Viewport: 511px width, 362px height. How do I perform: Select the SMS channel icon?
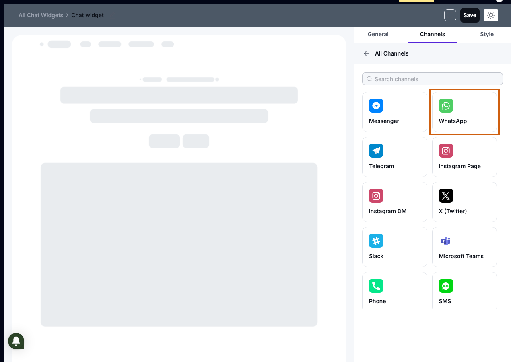(x=446, y=286)
